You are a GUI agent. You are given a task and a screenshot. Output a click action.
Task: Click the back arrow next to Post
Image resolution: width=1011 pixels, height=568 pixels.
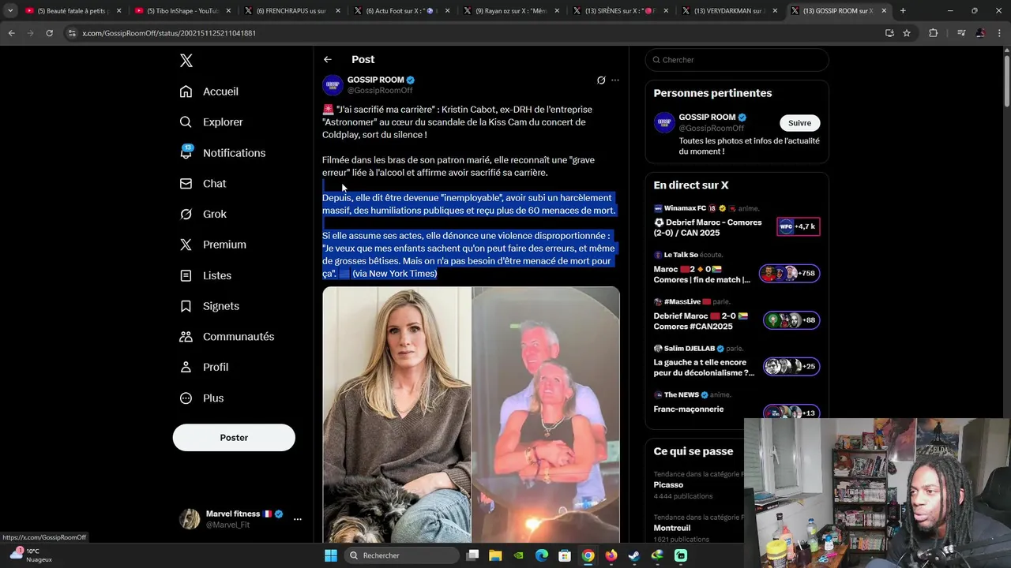coord(328,60)
